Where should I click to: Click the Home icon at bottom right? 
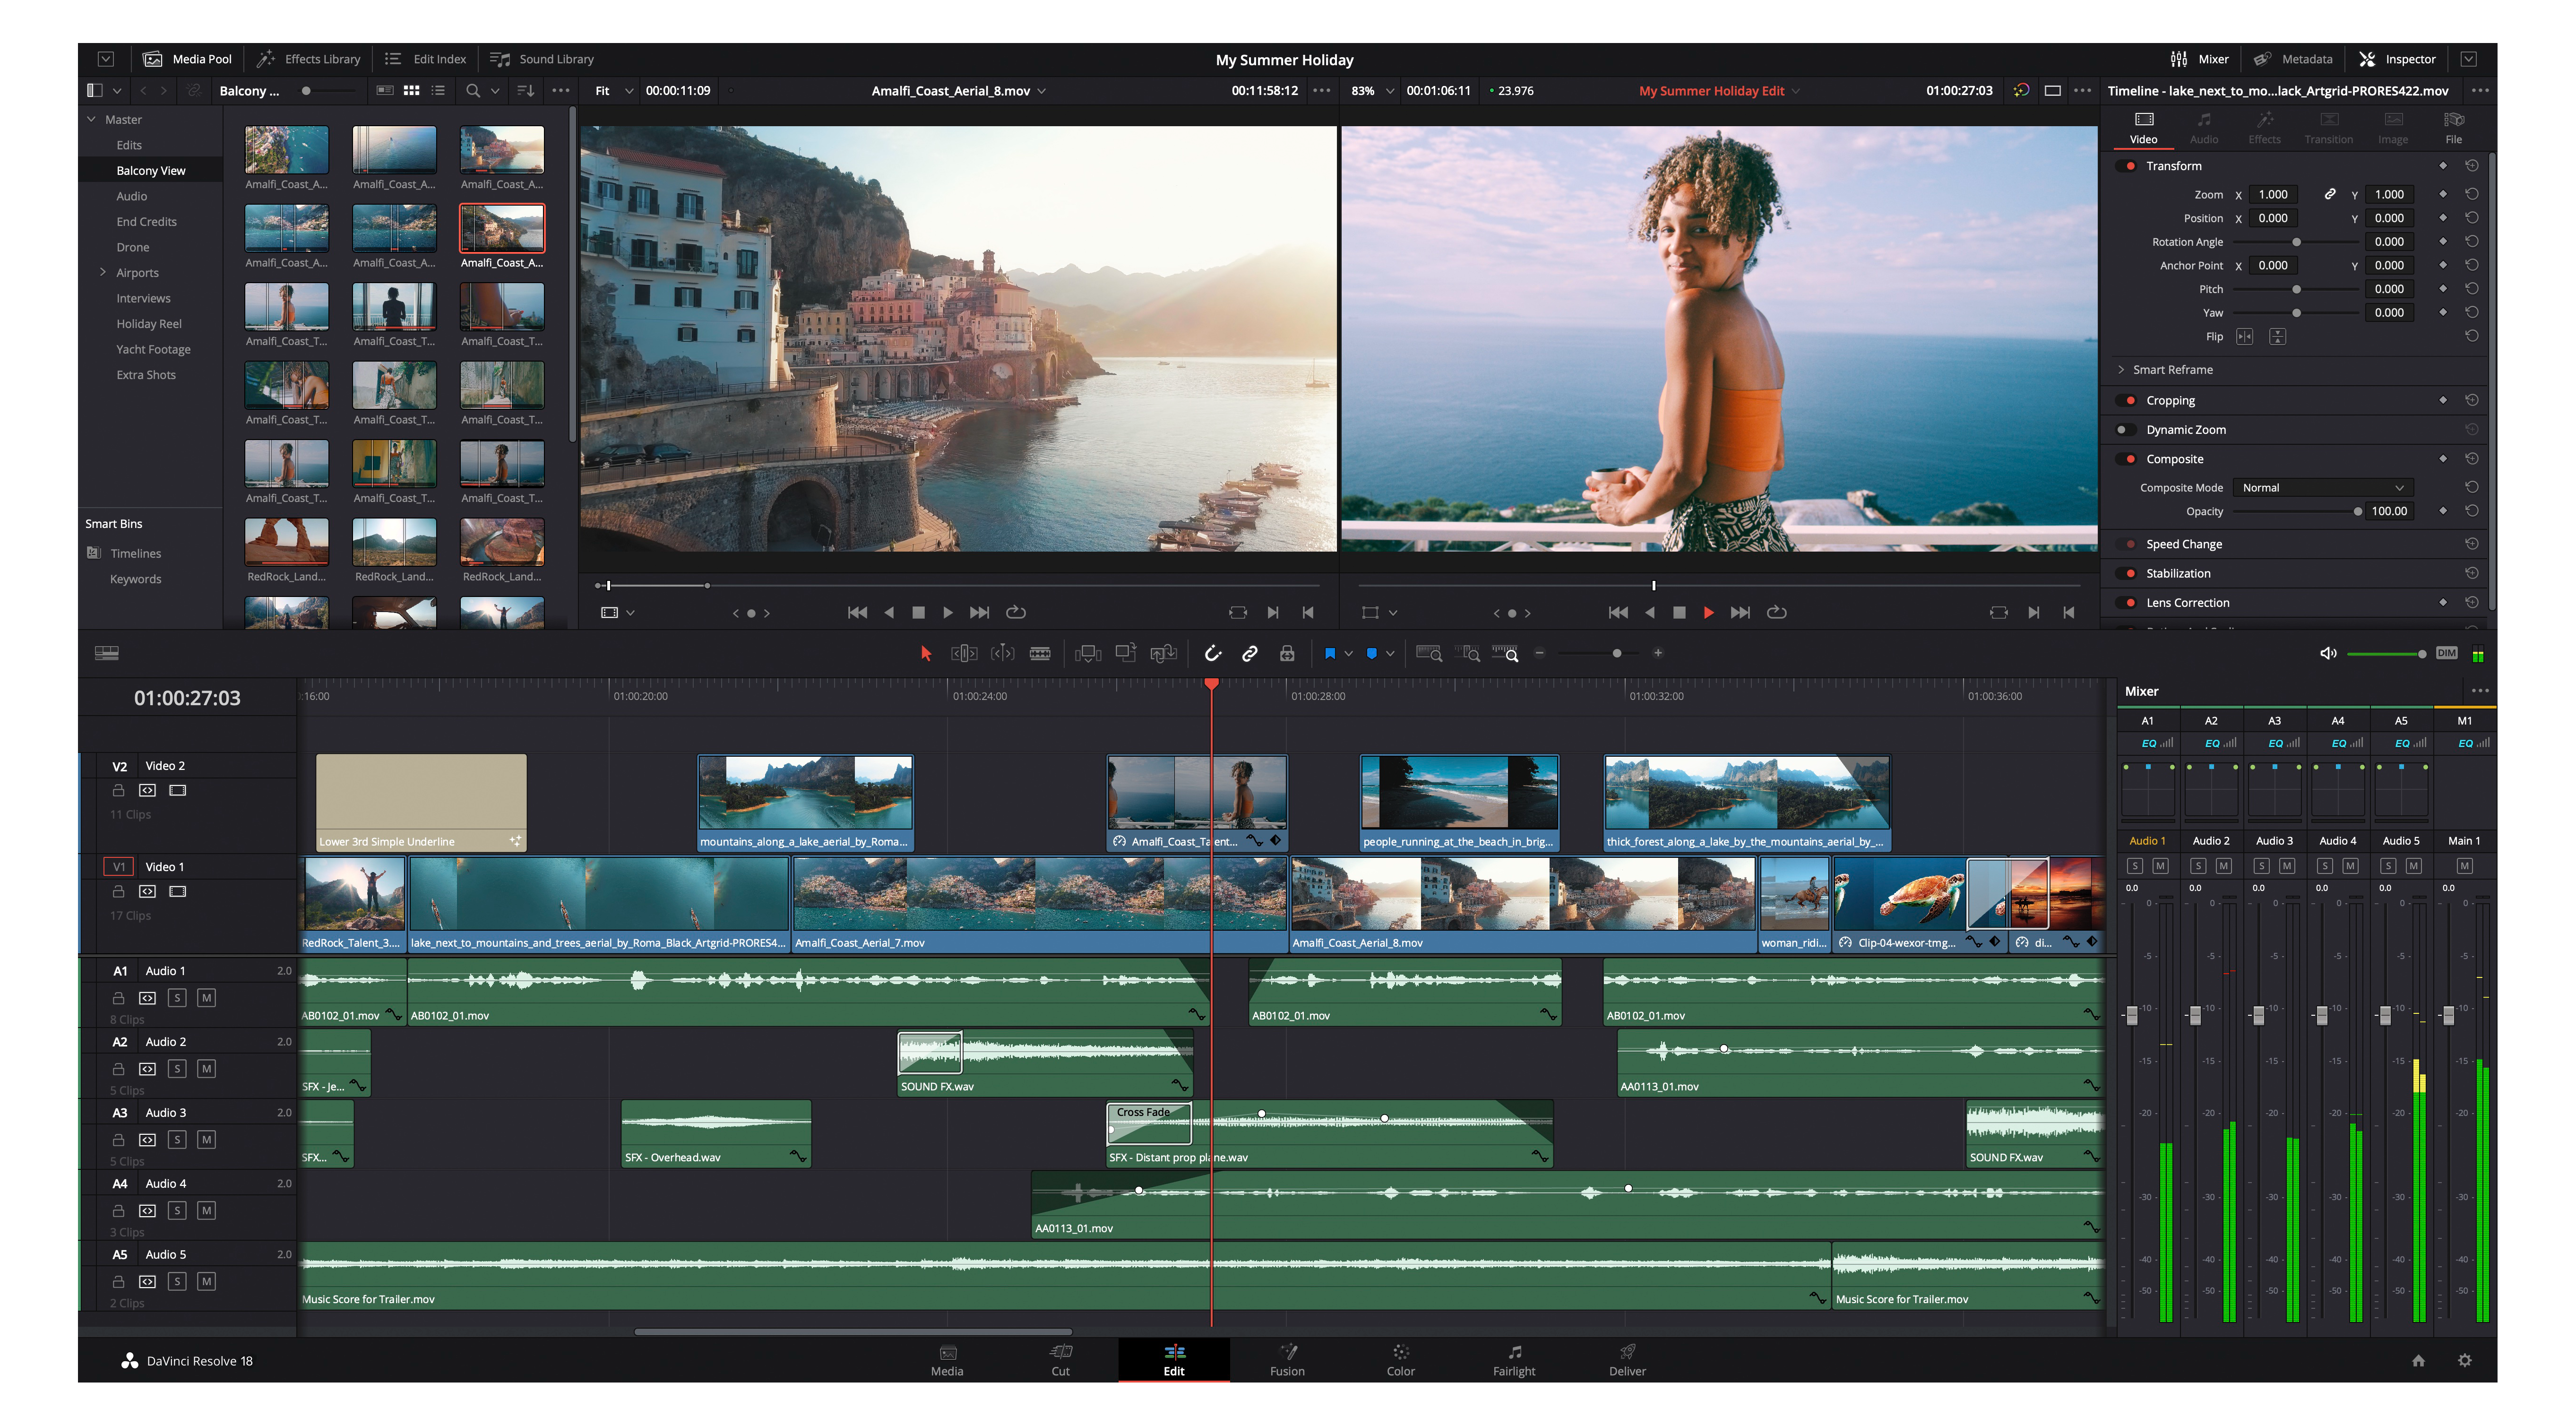[2418, 1360]
